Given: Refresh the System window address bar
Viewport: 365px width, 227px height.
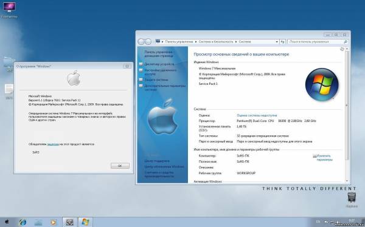Looking at the screenshot, I should (x=282, y=42).
